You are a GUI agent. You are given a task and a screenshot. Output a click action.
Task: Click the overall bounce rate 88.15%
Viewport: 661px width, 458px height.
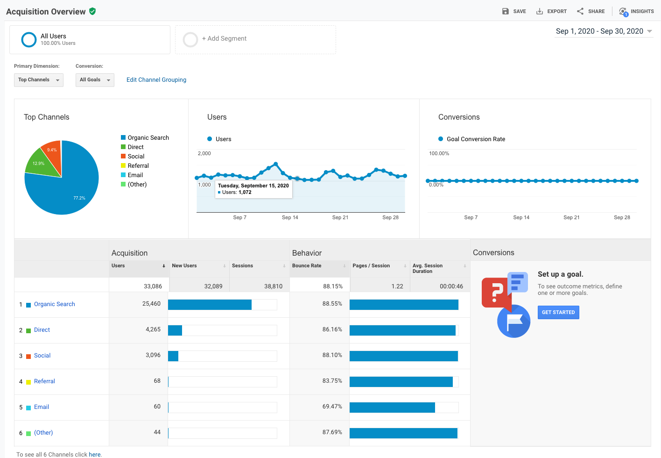333,286
